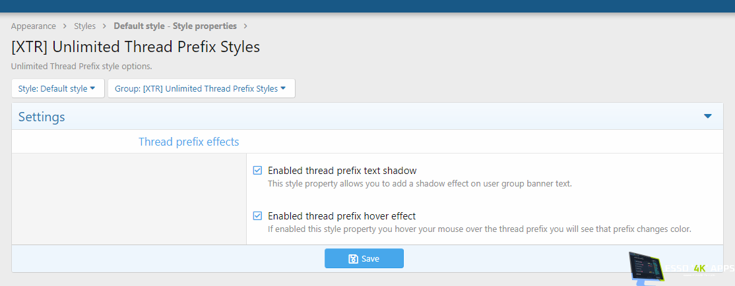Click the caret arrow on Style dropdown
This screenshot has width=735, height=286.
pyautogui.click(x=93, y=88)
